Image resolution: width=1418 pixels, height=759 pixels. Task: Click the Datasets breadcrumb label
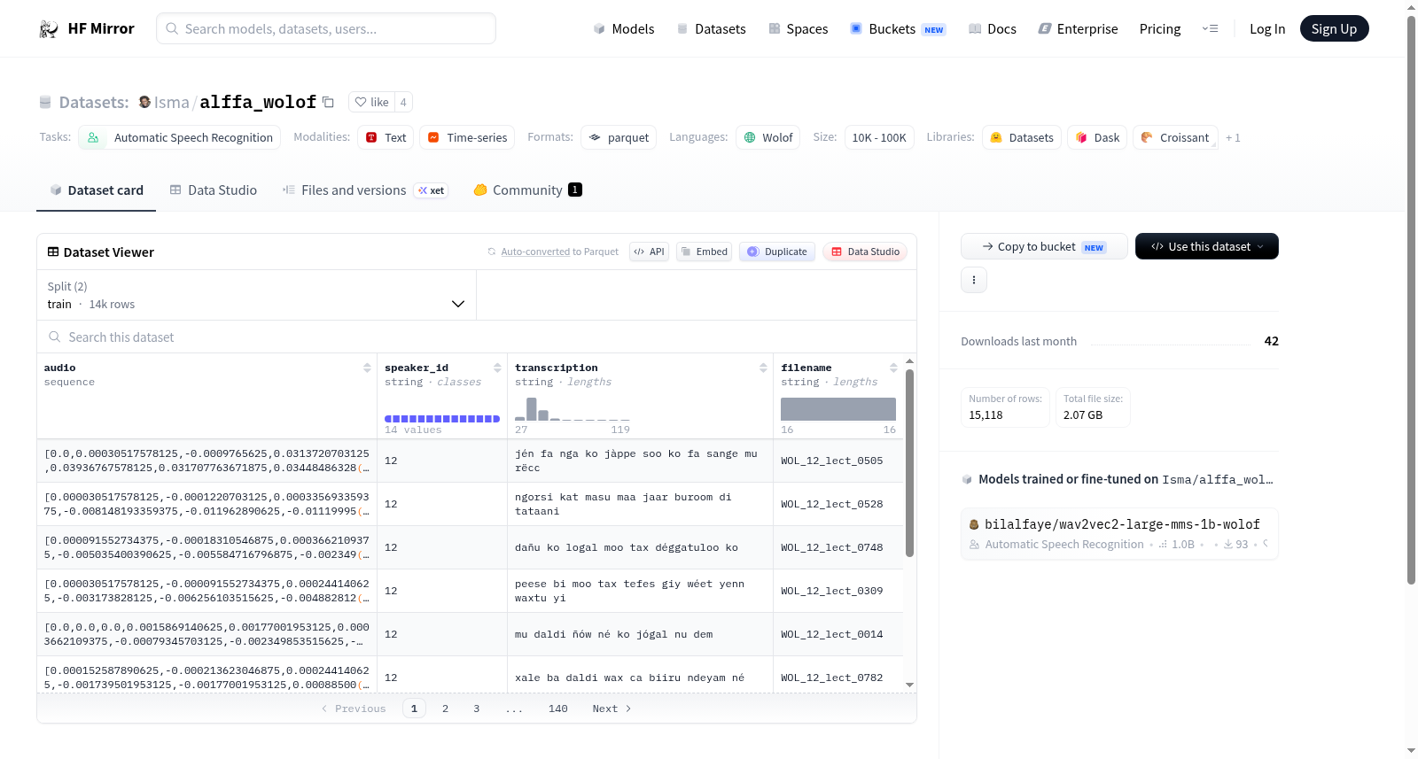[94, 103]
